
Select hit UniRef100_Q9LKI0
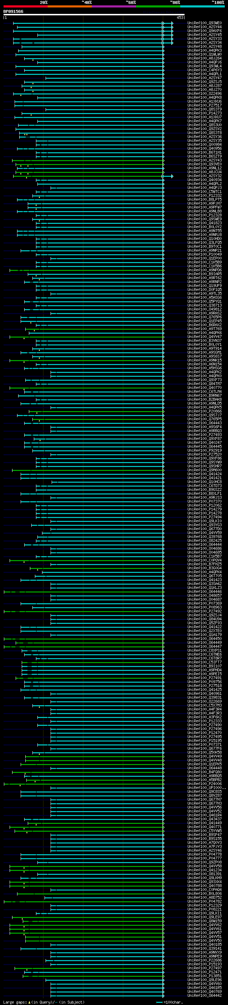204,521
